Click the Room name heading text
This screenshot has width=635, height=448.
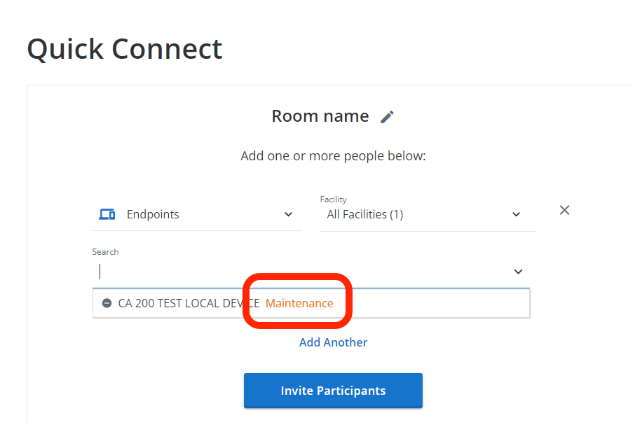click(320, 116)
